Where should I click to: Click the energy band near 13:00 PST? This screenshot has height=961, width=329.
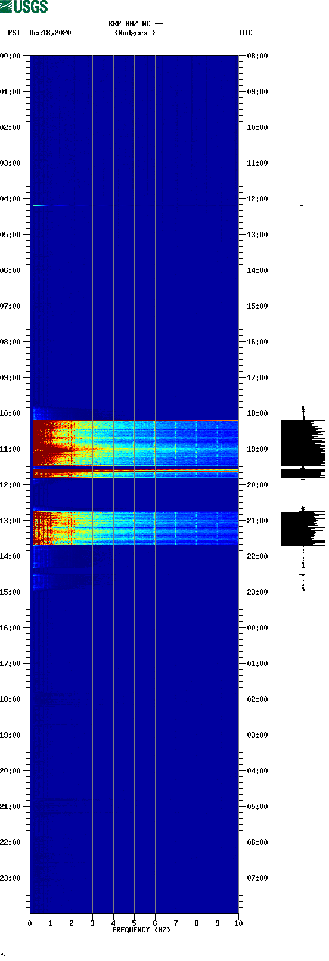135,528
